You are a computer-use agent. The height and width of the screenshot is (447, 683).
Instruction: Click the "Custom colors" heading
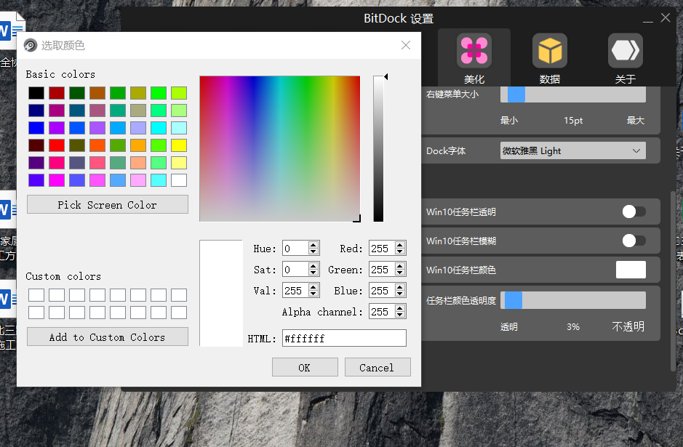pos(63,276)
